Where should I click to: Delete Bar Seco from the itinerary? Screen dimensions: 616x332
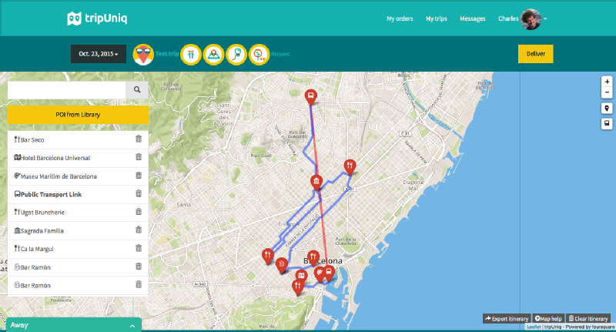click(x=139, y=139)
